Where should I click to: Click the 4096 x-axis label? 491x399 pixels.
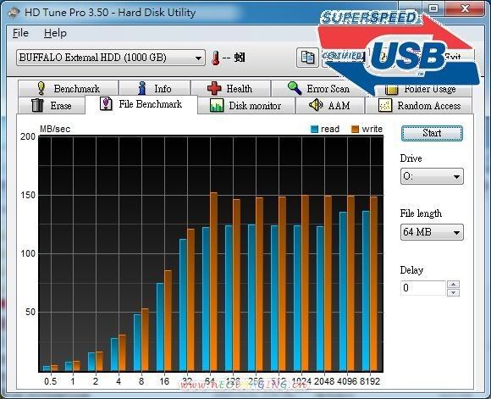(347, 381)
